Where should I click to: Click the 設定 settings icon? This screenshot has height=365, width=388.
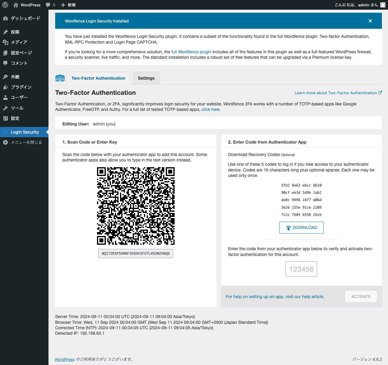pos(5,118)
